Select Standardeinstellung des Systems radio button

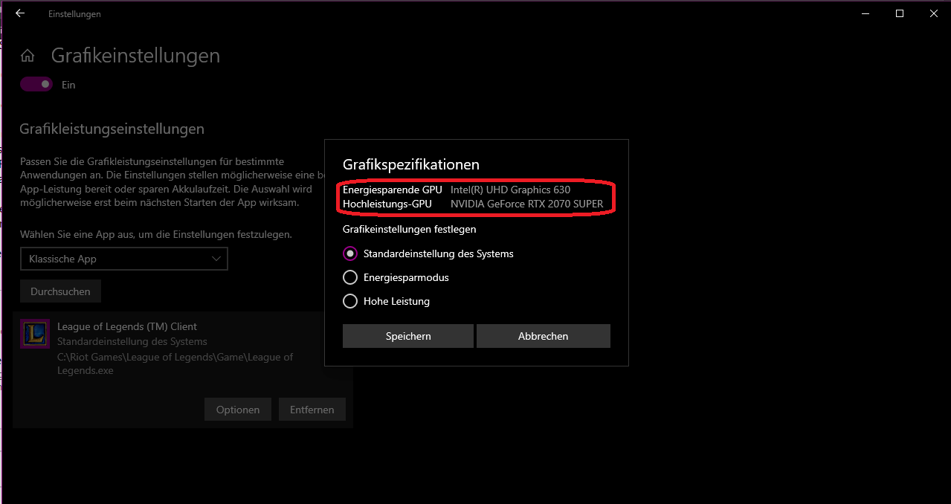350,253
